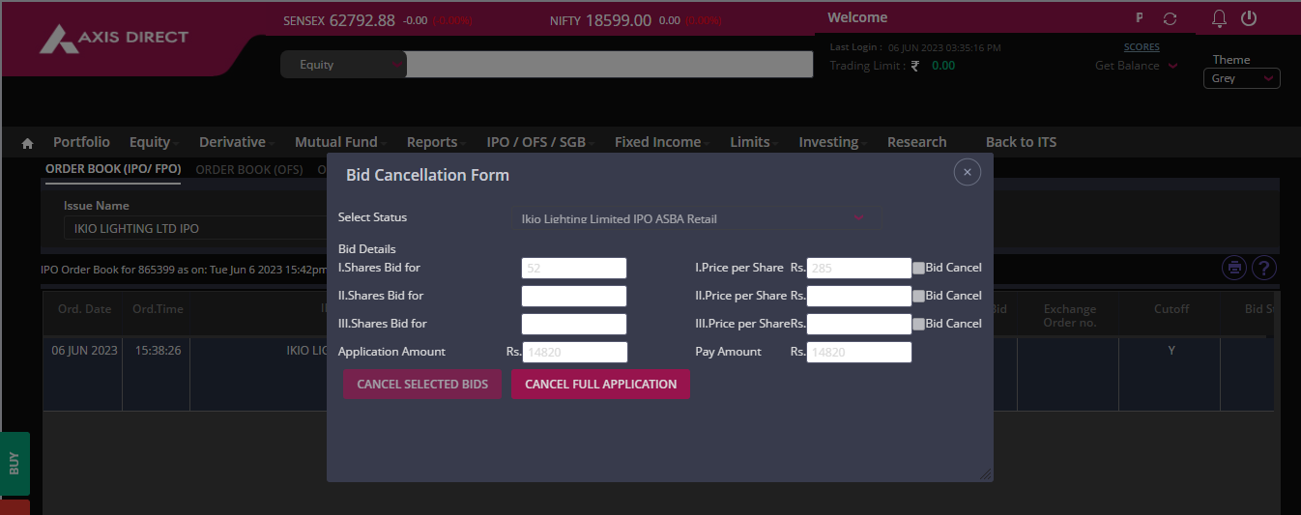Expand the Get Balance dropdown

coord(1137,66)
